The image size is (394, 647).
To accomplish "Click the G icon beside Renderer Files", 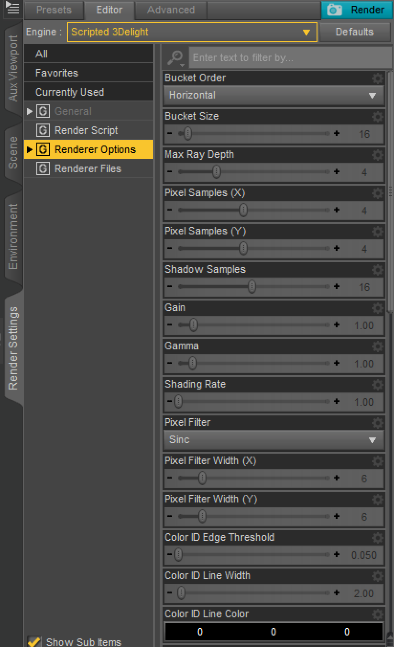I will tap(43, 169).
